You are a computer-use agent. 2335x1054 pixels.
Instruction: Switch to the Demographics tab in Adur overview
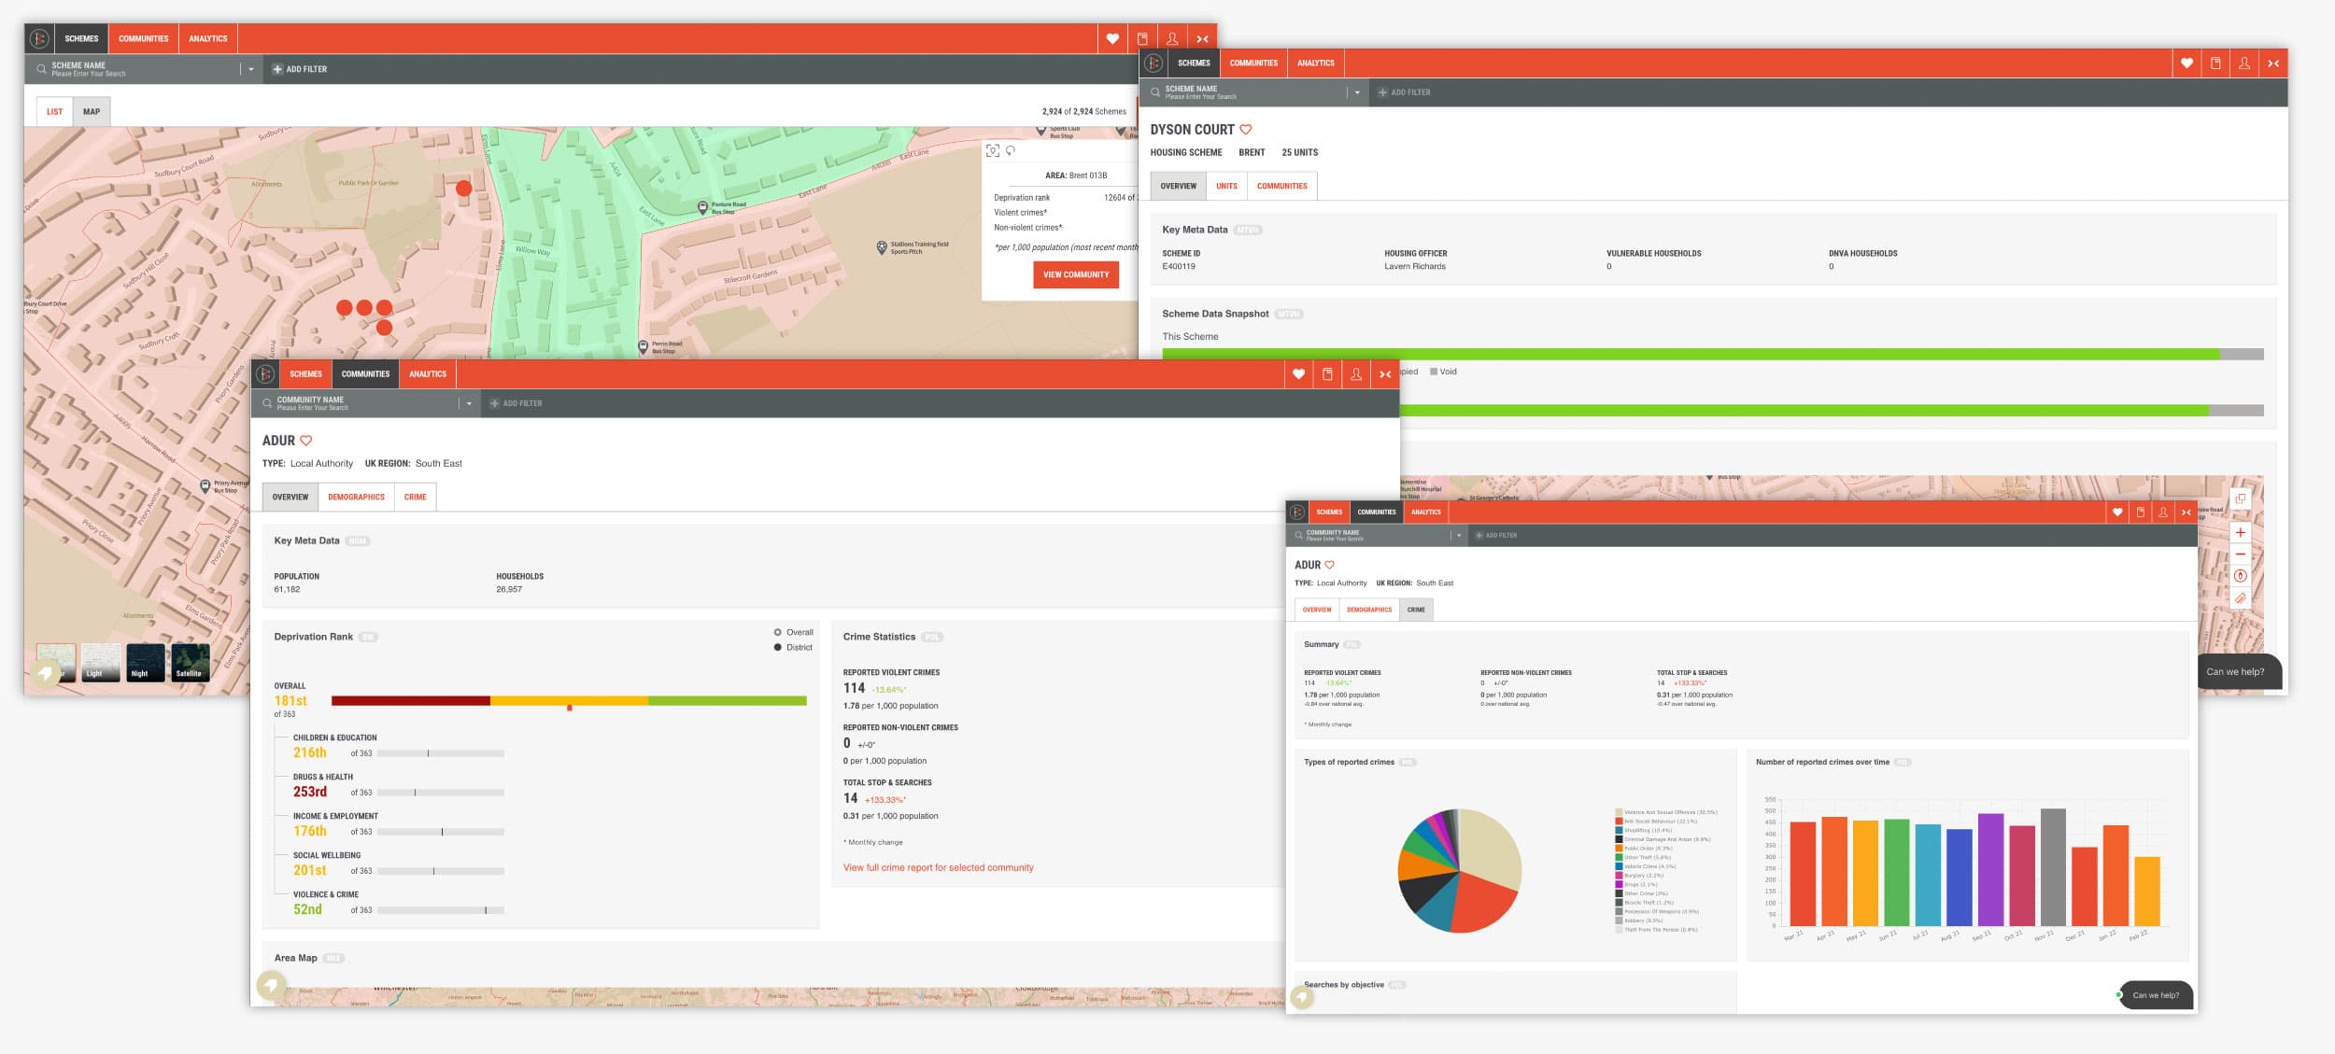tap(356, 498)
